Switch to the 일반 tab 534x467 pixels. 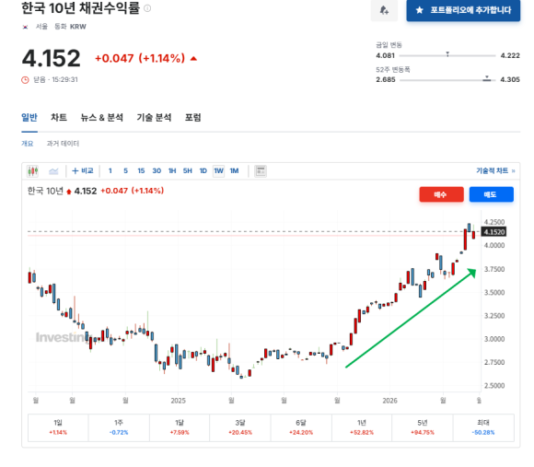[x=29, y=118]
